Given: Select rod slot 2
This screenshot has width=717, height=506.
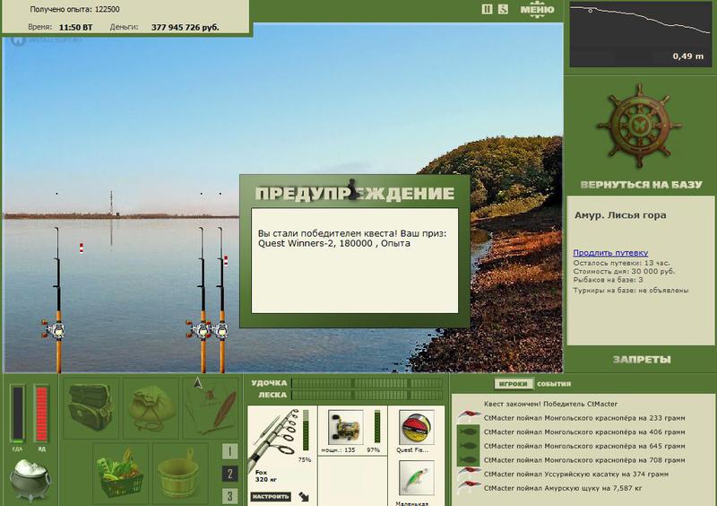Looking at the screenshot, I should (229, 473).
